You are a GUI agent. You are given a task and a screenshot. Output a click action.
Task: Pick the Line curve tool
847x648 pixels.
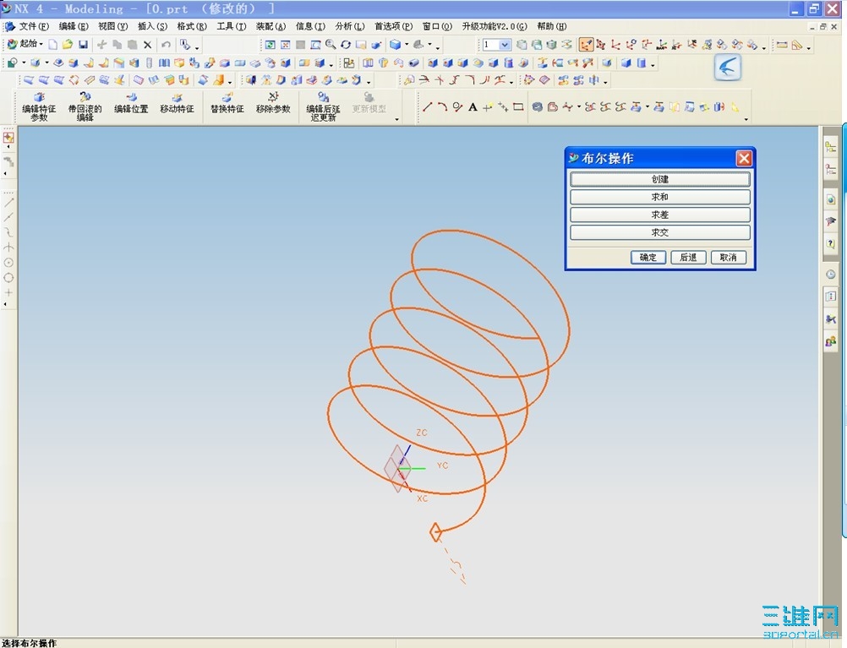point(427,107)
